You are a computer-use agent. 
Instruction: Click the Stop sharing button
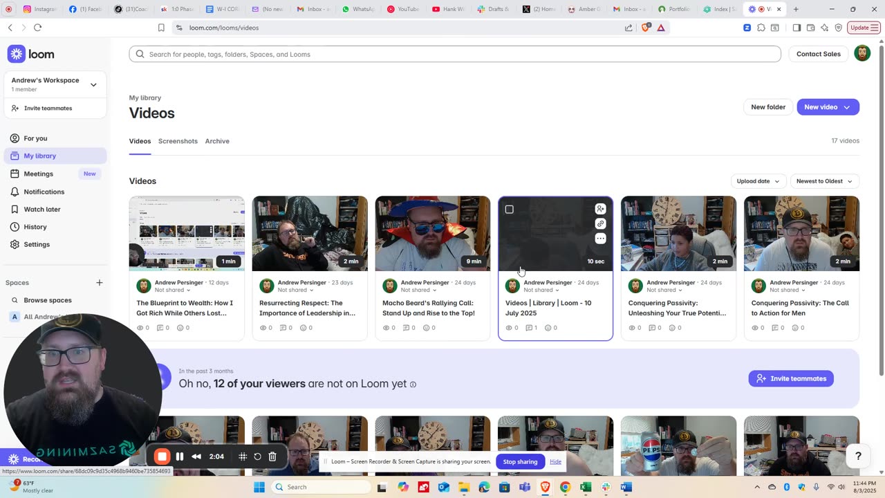(520, 461)
